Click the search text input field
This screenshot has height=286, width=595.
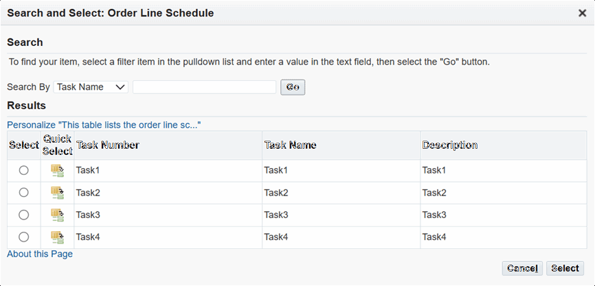click(204, 87)
